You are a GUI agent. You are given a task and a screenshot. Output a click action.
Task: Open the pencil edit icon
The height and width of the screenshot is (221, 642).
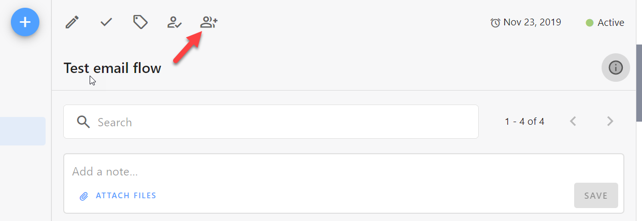pos(73,22)
